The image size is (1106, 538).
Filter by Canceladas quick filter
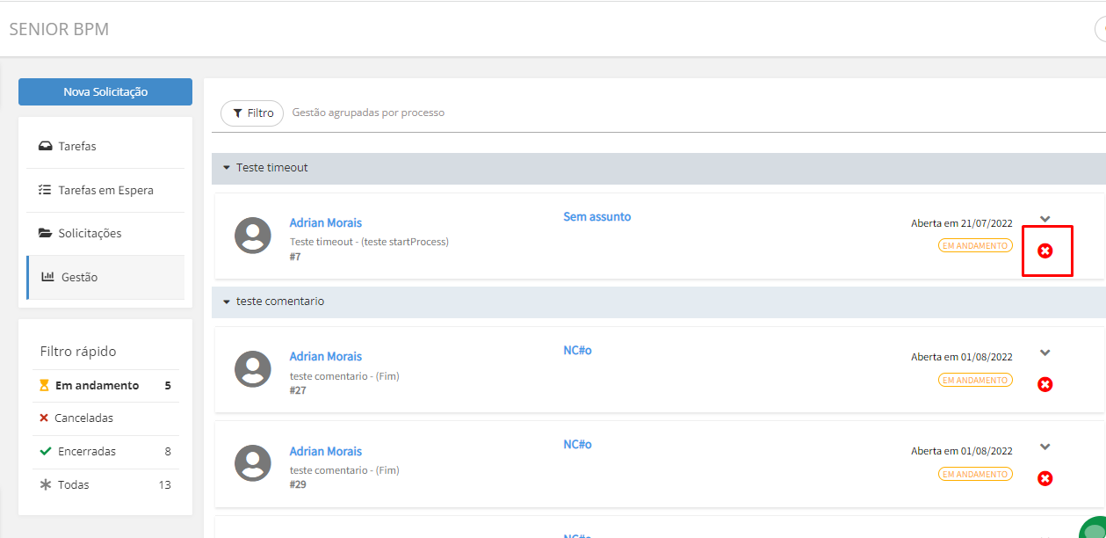click(x=83, y=418)
